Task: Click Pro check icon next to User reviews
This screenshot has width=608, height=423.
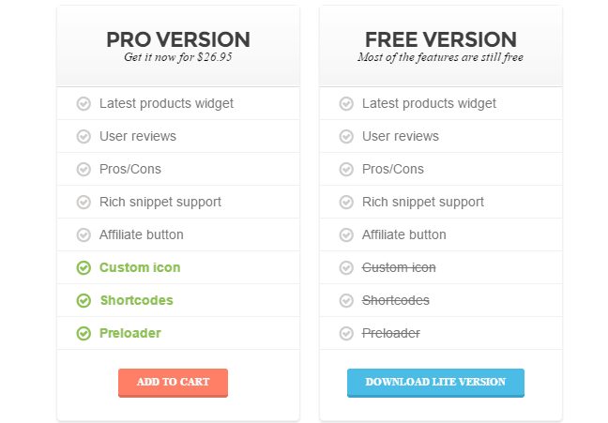Action: [x=84, y=137]
